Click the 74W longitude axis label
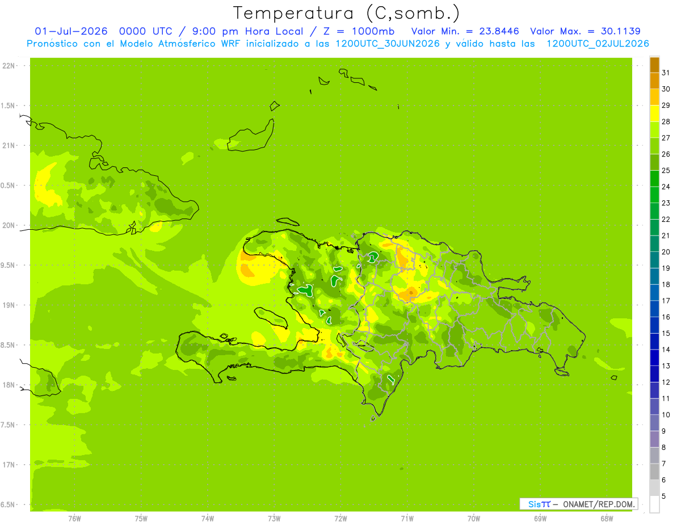Viewport: 681px width, 526px height. pyautogui.click(x=208, y=518)
